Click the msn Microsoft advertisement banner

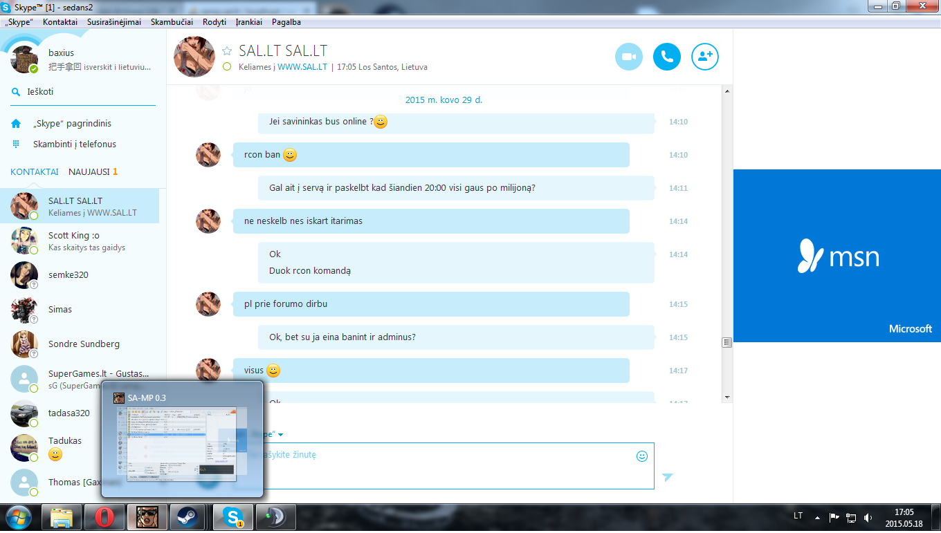(837, 256)
